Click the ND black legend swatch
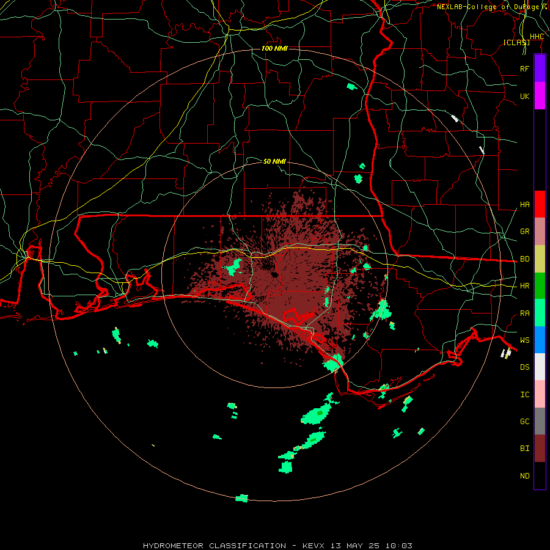The image size is (550, 550). [540, 475]
